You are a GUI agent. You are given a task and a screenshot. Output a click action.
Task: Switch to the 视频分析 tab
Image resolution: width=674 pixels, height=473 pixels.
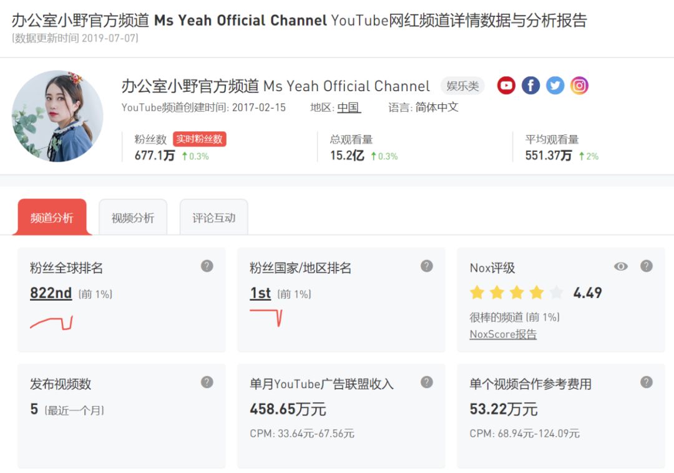(x=133, y=217)
